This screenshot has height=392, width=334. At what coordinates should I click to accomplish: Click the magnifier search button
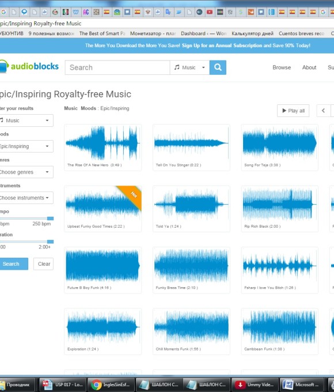tap(218, 67)
